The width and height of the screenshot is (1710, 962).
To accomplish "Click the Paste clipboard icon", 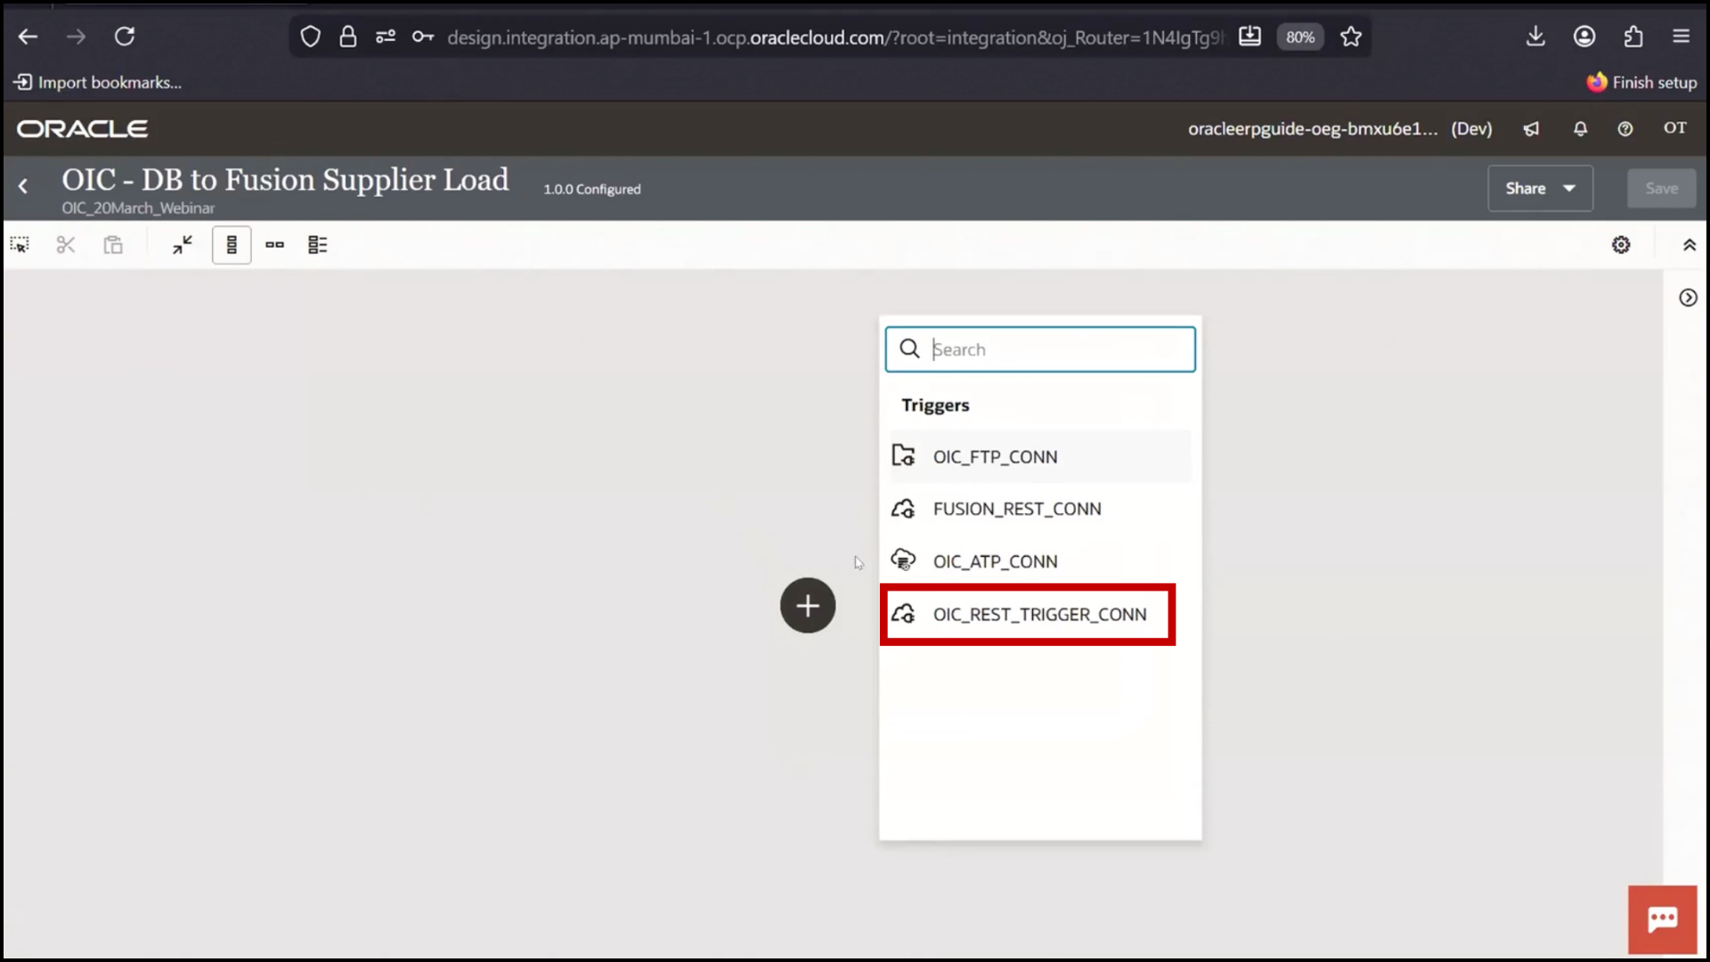I will click(x=113, y=245).
